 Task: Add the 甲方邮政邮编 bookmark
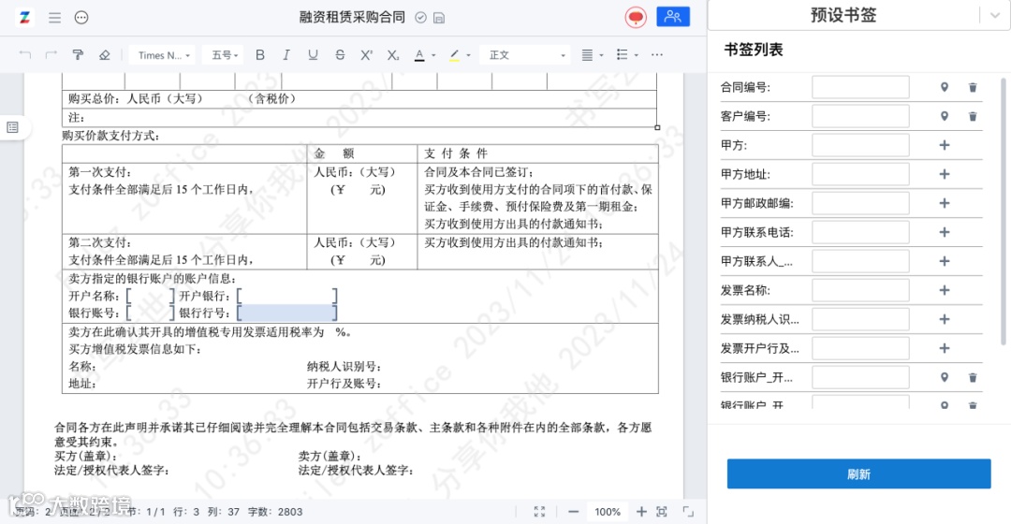[x=944, y=204]
